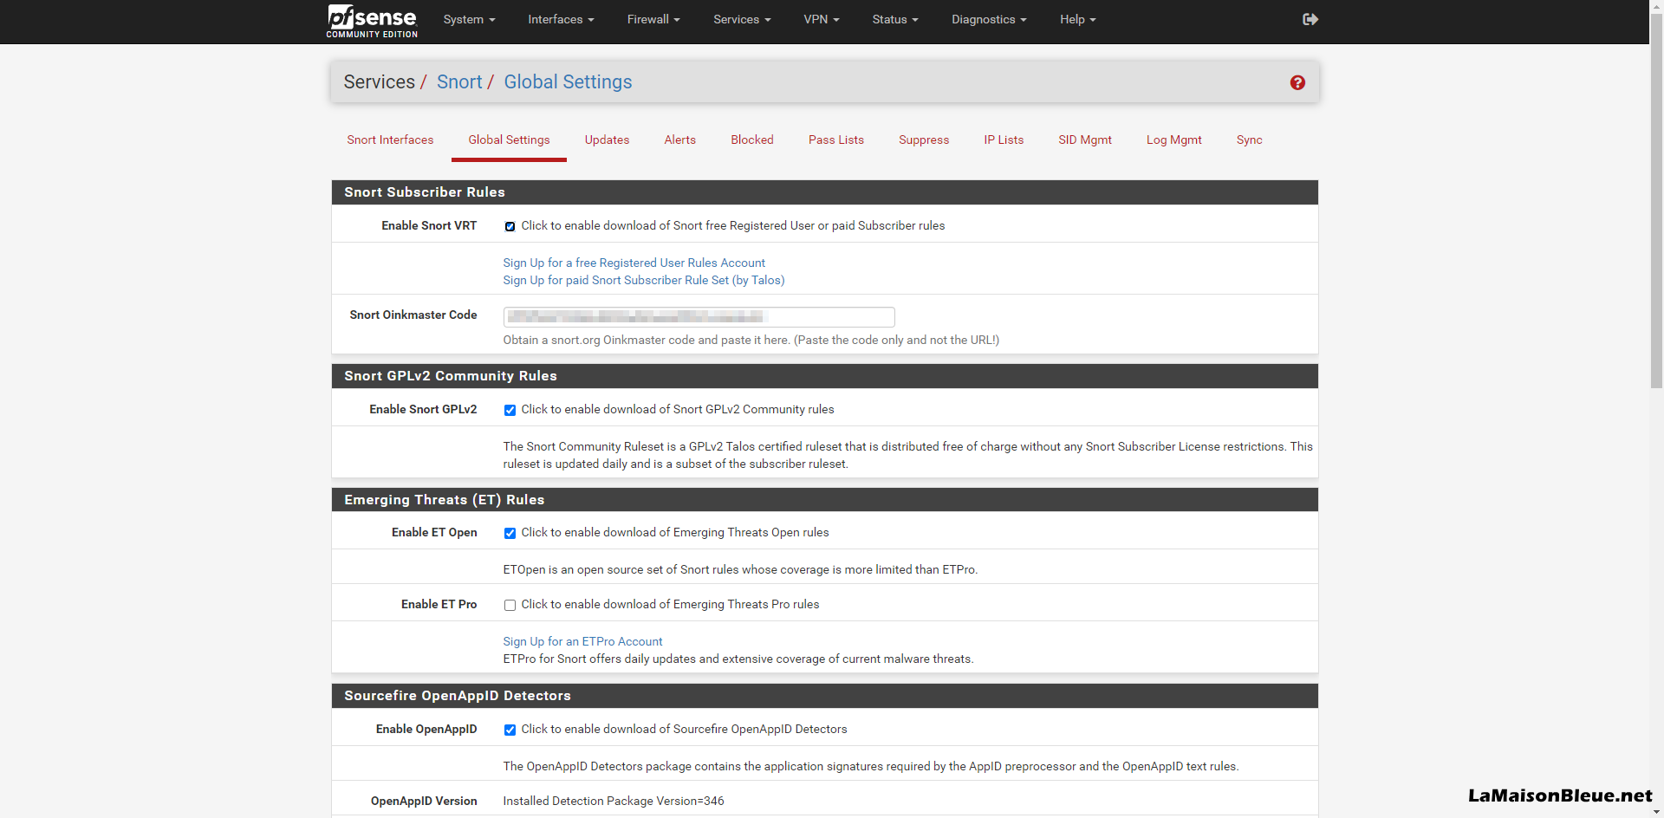Screen dimensions: 1664x818
Task: Click the Installed Detection Package Version=346 text
Action: coord(613,801)
